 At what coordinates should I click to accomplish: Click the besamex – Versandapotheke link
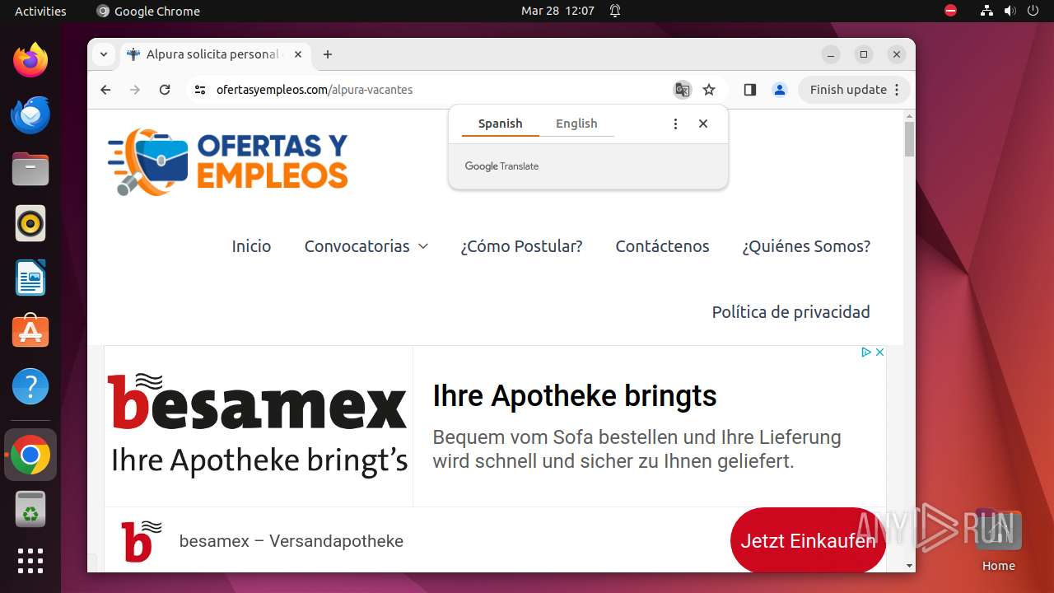click(x=291, y=541)
